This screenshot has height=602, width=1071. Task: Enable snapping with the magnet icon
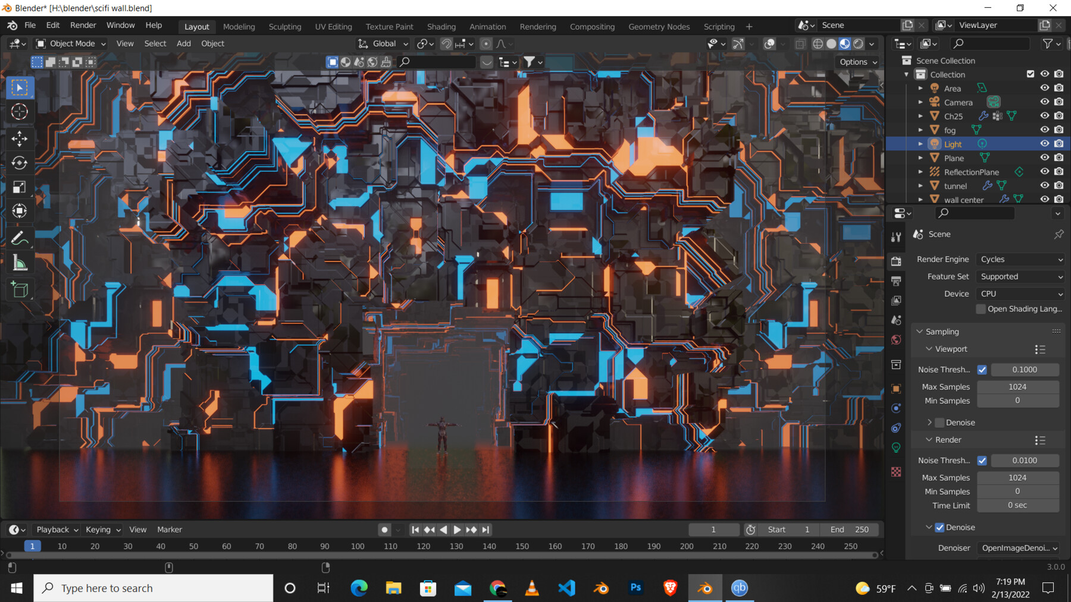click(x=446, y=43)
